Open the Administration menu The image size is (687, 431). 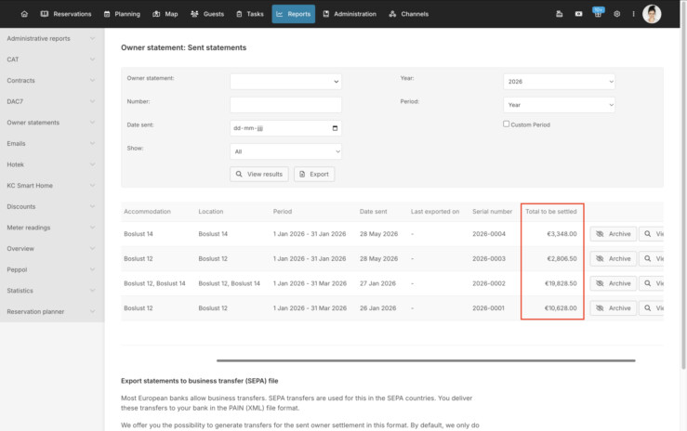(x=350, y=14)
